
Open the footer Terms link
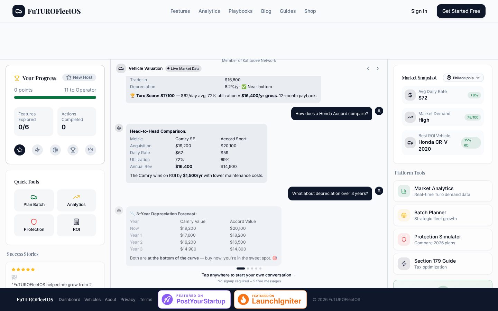pos(146,300)
